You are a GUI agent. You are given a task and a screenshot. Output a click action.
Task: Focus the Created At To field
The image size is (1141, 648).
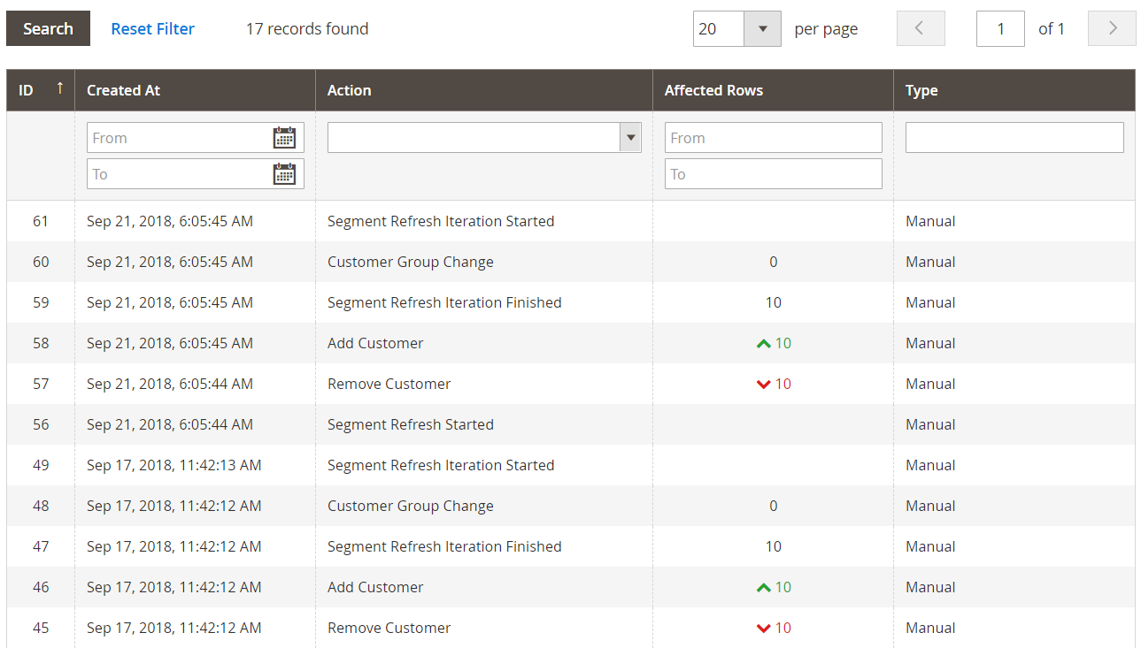coord(196,174)
